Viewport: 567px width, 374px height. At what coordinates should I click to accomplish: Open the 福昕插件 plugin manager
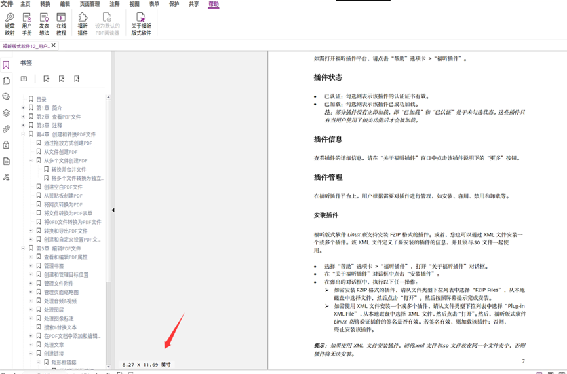pos(83,24)
